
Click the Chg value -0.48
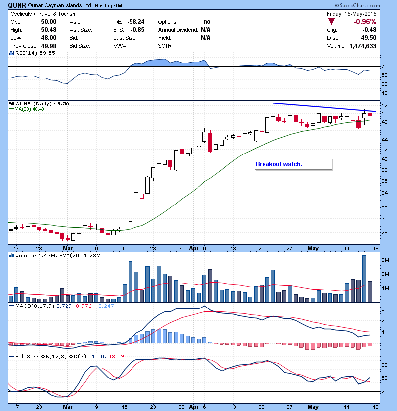coord(369,30)
